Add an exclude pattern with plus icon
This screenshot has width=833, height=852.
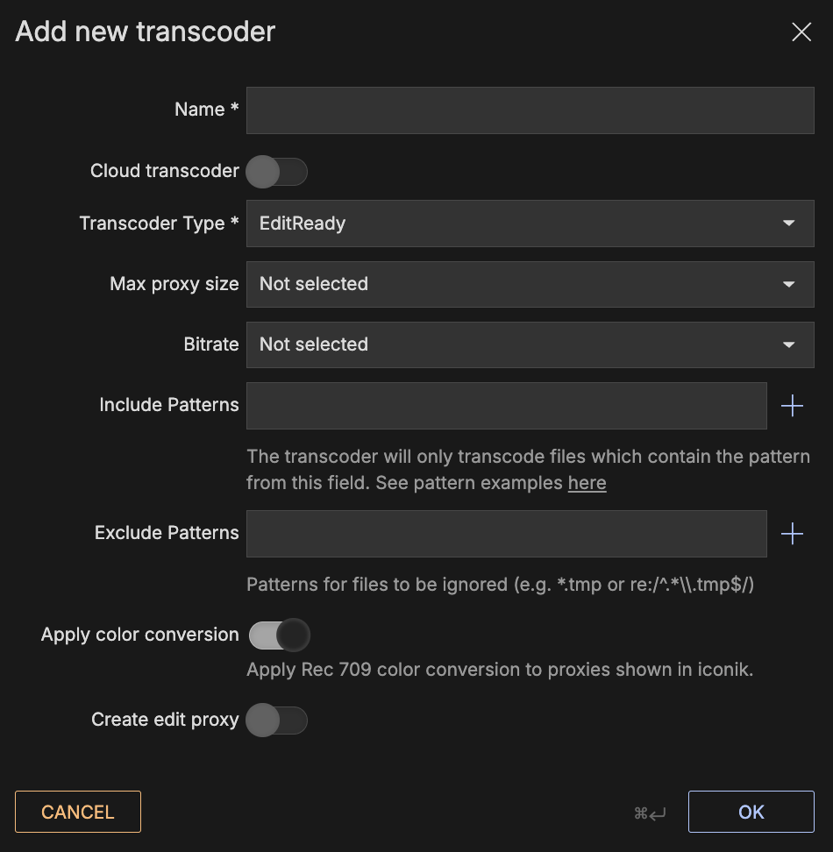click(x=792, y=534)
